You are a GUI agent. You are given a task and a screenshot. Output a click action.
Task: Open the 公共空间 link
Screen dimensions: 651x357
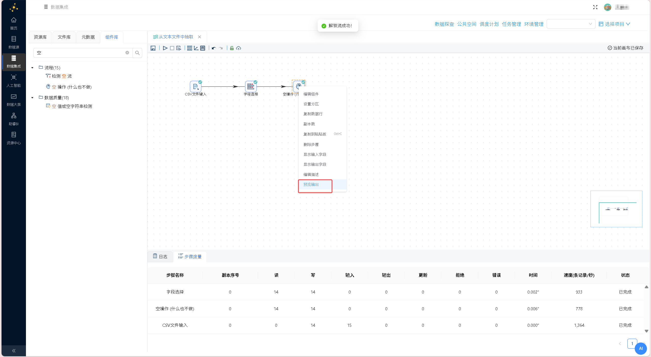coord(467,24)
